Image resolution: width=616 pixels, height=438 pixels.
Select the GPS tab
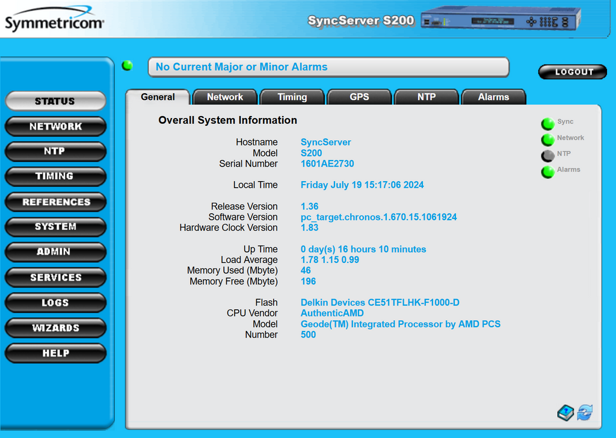(359, 97)
